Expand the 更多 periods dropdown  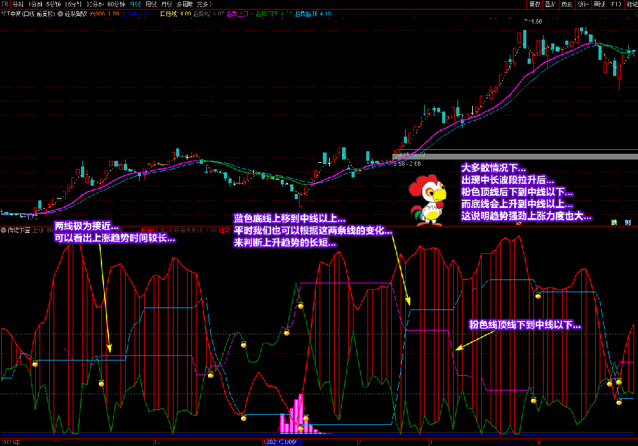(x=204, y=4)
